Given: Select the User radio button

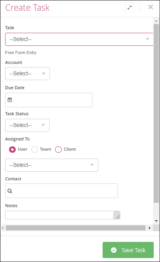Looking at the screenshot, I should point(12,150).
